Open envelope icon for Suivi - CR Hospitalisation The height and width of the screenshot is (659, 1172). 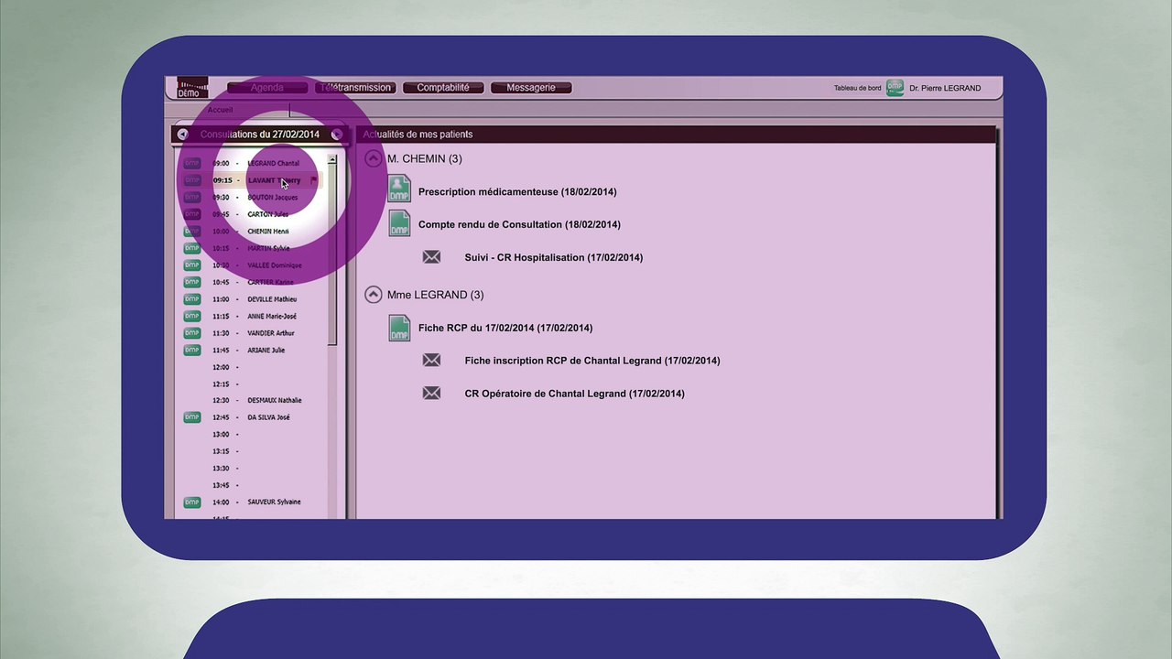431,257
